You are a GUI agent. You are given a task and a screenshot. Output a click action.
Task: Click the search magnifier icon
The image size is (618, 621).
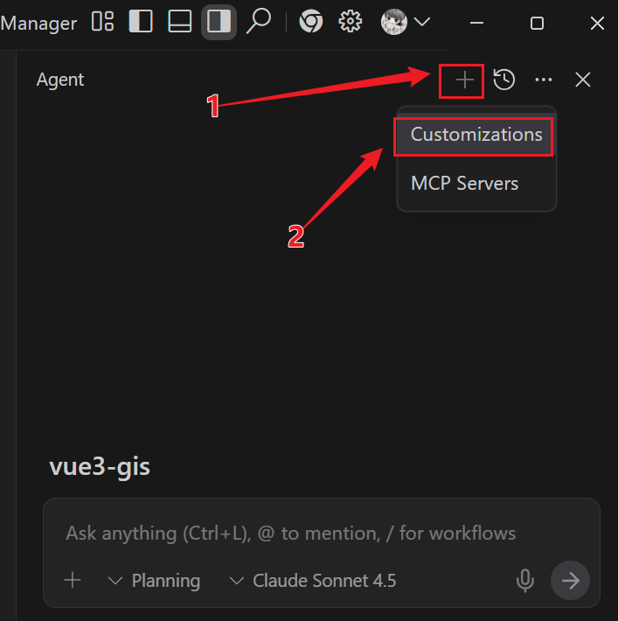coord(258,22)
